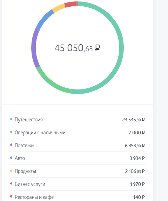Click the 140 ₽ amount
The image size is (168, 201).
[139, 197]
